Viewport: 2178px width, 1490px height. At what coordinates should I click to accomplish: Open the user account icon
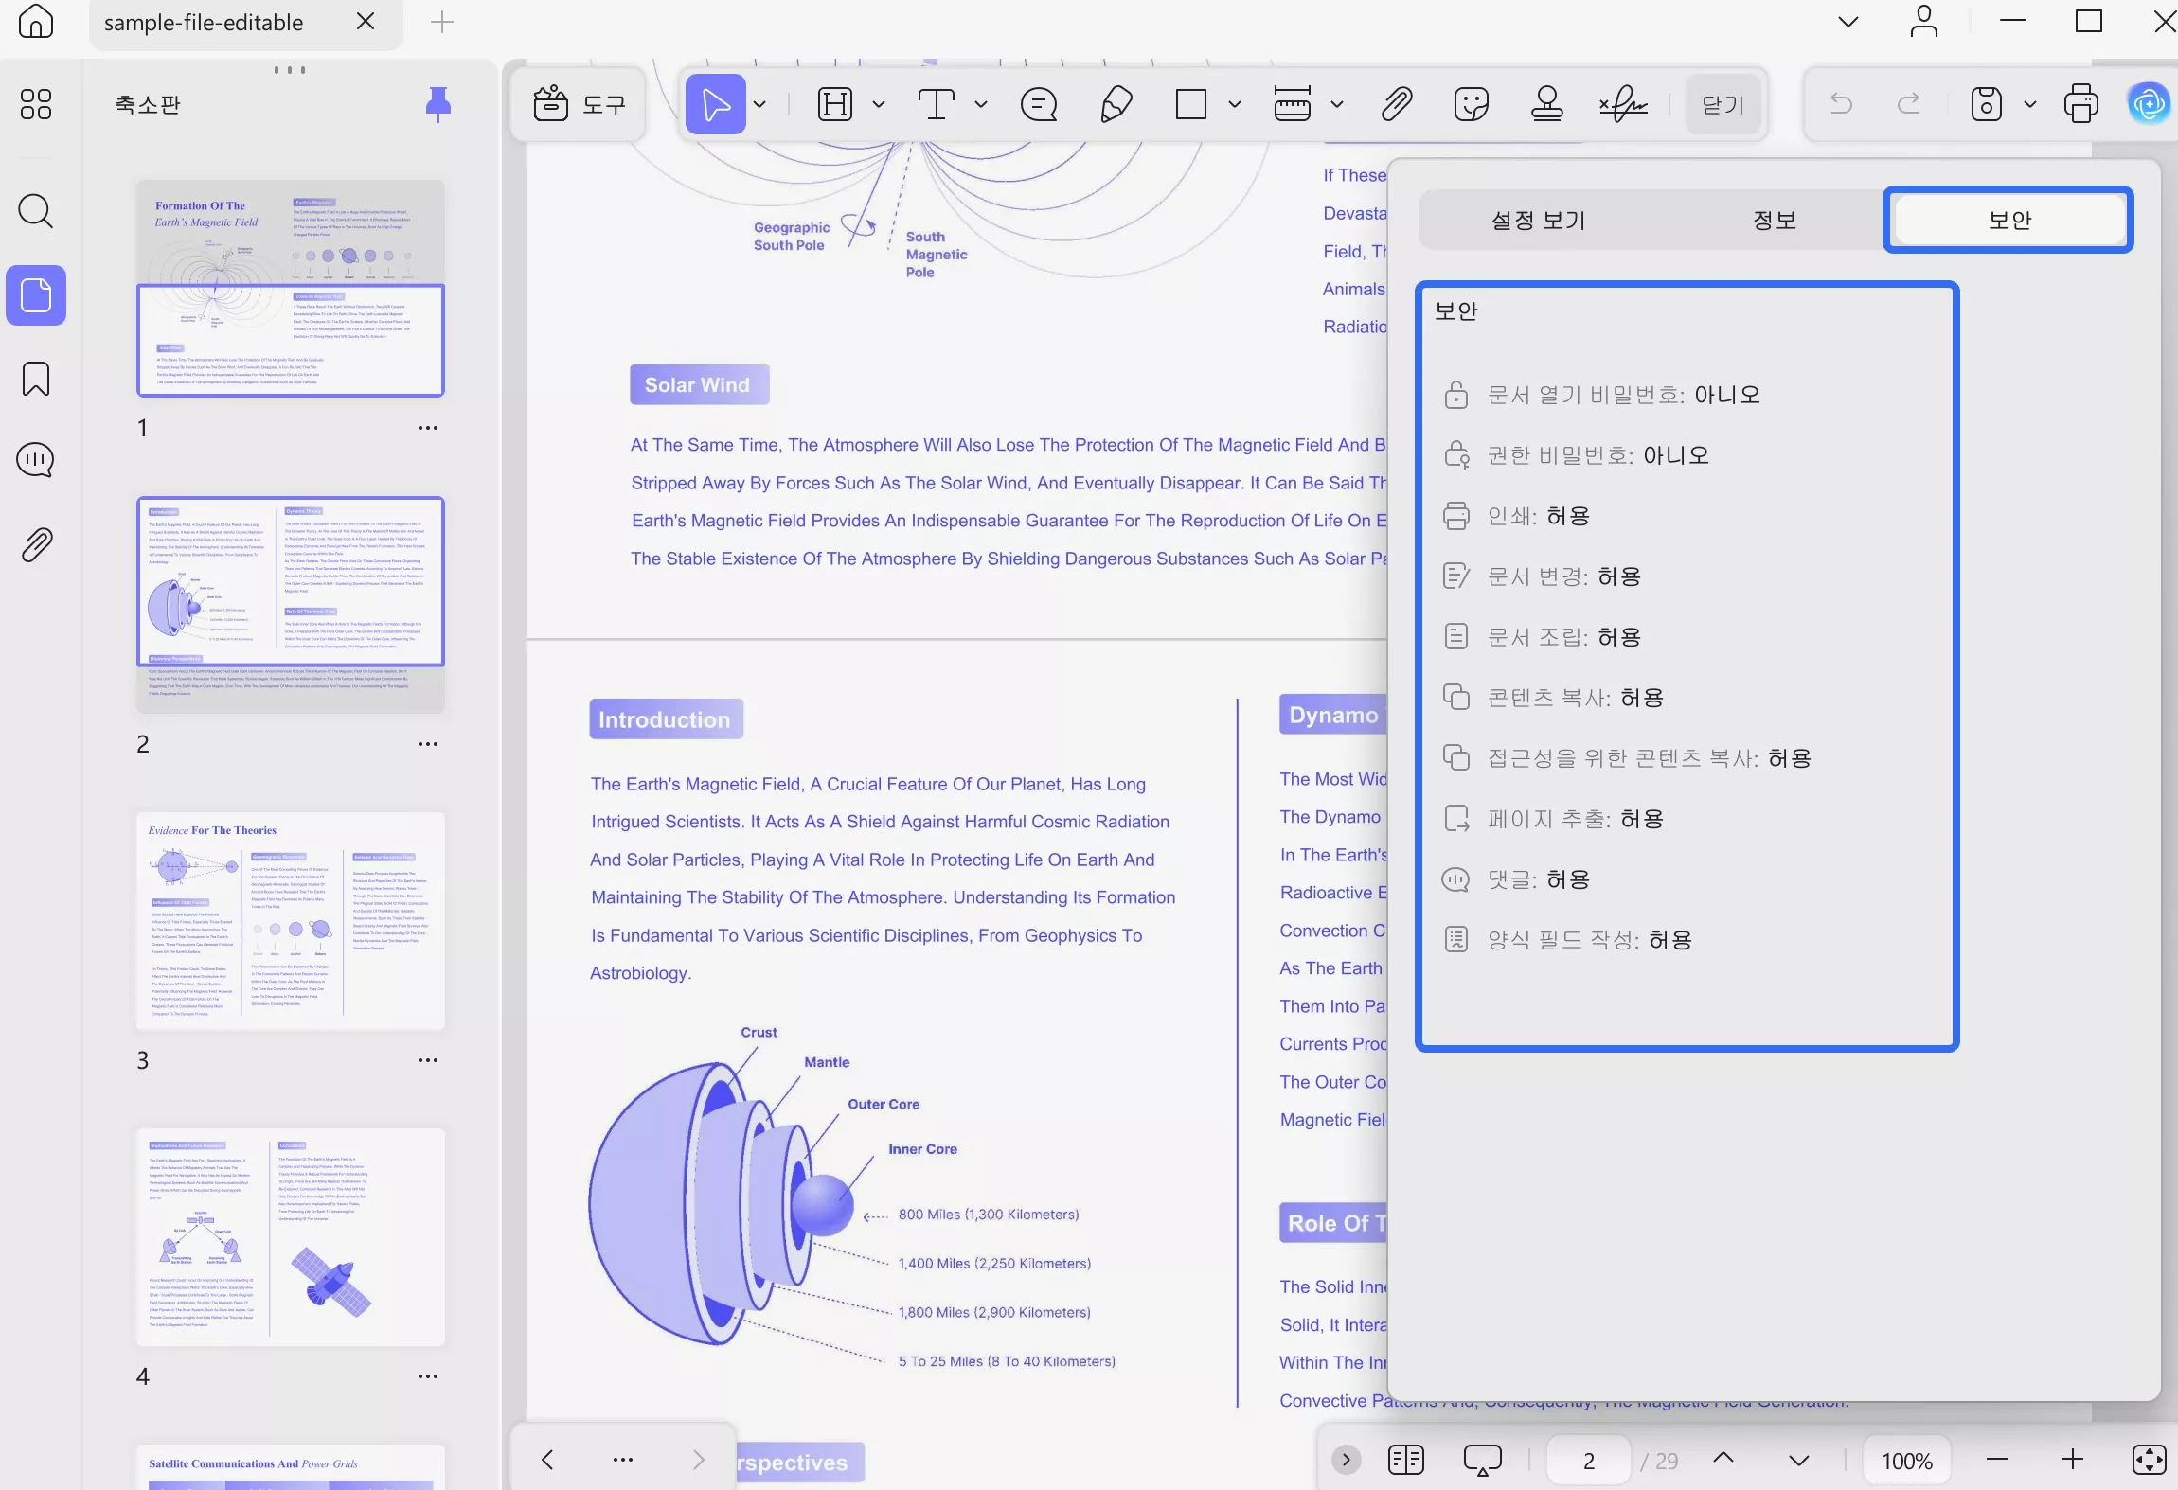click(1923, 22)
